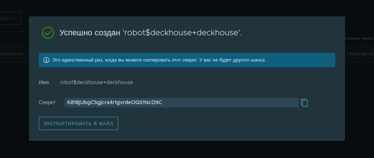Click the info icon in the blue banner
The image size is (374, 158).
46,60
